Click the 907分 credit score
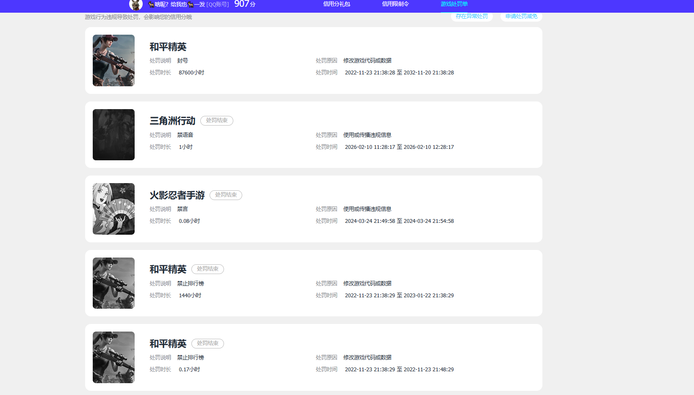Screen dimensions: 694x395 [x=245, y=4]
